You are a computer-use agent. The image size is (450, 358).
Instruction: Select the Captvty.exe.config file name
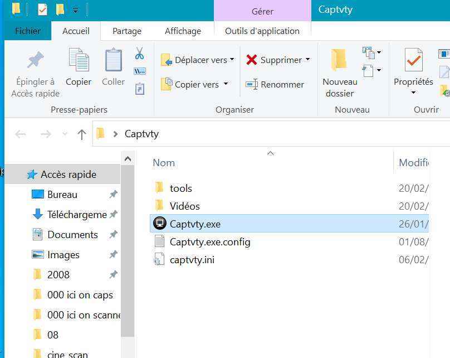pos(210,241)
